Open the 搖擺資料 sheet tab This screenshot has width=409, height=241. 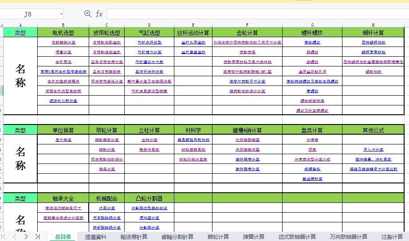pos(96,237)
